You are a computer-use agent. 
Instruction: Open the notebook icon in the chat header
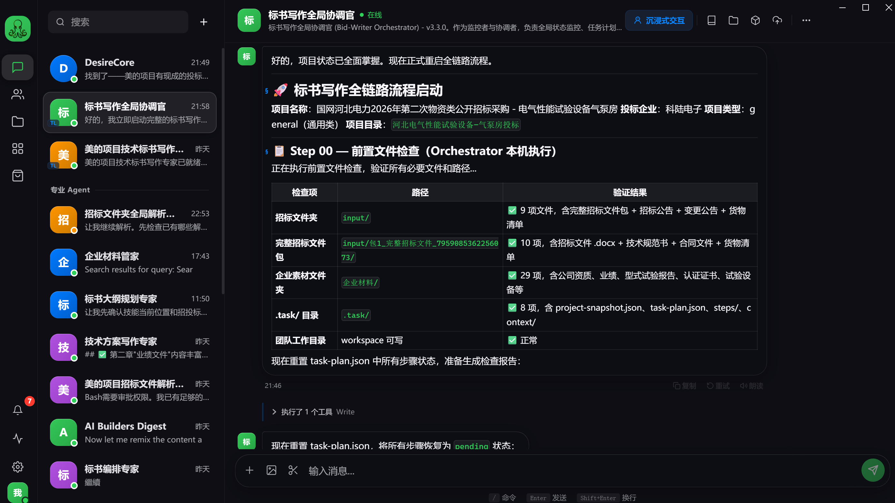pyautogui.click(x=711, y=20)
